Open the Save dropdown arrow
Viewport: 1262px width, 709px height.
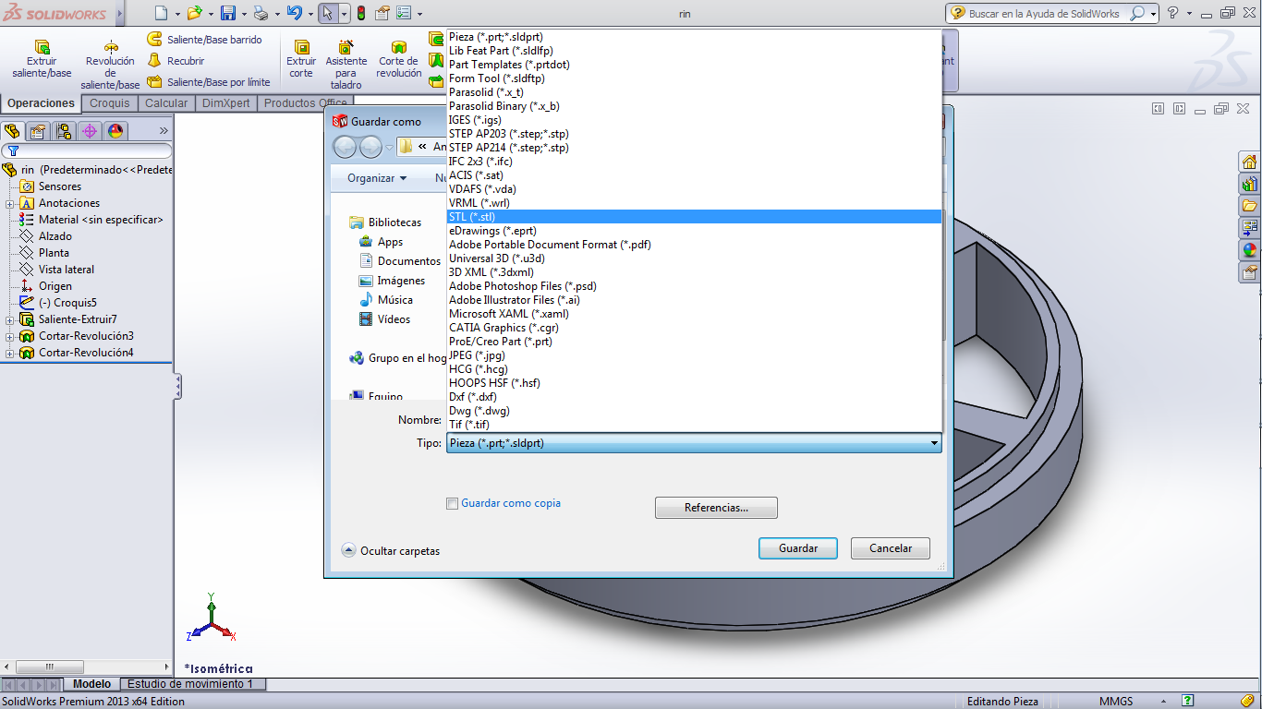pyautogui.click(x=244, y=14)
